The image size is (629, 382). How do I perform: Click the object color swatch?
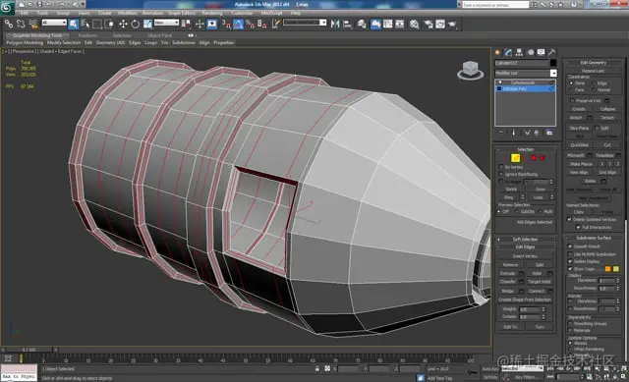tap(553, 63)
